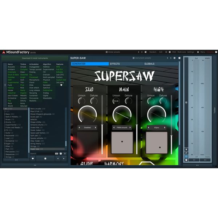Screen dimensions: 218x218
Task: Expand the Organ category
Action: click(x=5, y=144)
